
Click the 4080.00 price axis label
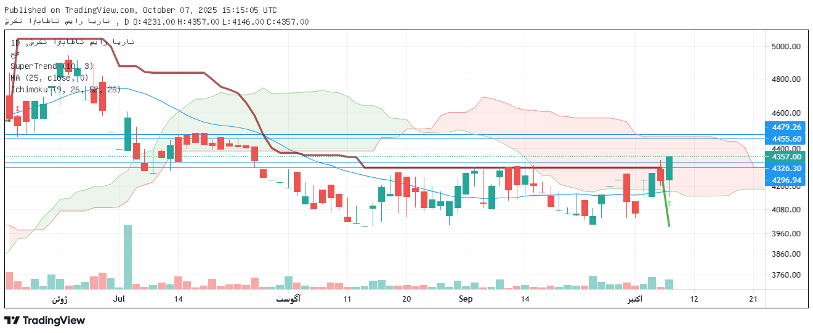[785, 210]
